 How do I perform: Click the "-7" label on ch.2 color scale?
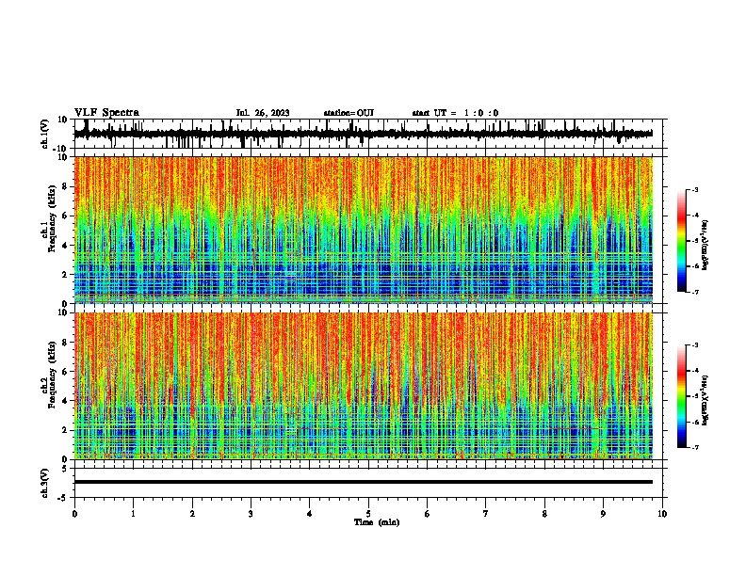694,447
